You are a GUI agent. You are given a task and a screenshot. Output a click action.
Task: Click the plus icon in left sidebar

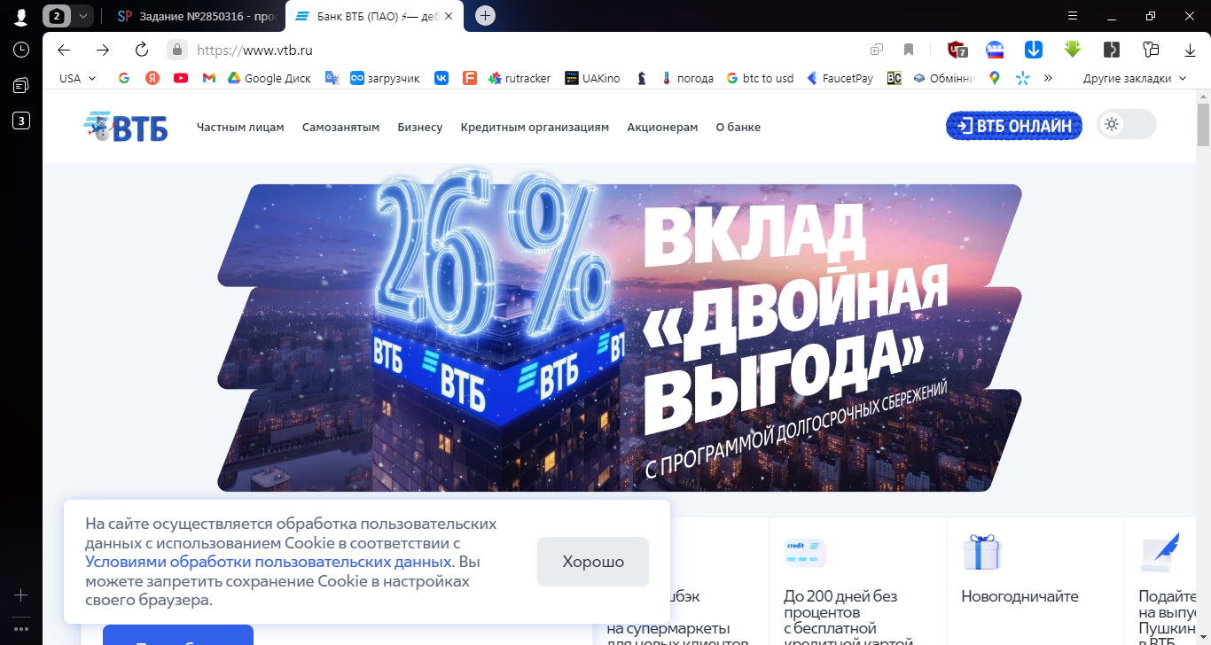click(20, 594)
